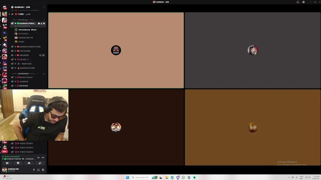Focus the orange-brown participant tile

coord(253,127)
